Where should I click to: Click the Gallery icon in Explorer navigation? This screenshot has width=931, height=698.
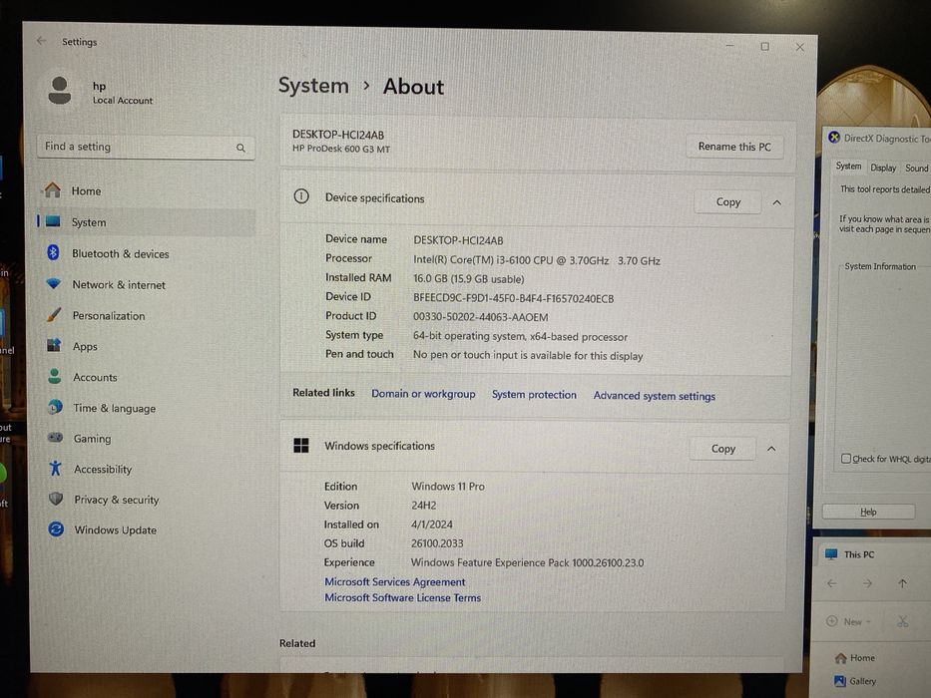pos(840,681)
